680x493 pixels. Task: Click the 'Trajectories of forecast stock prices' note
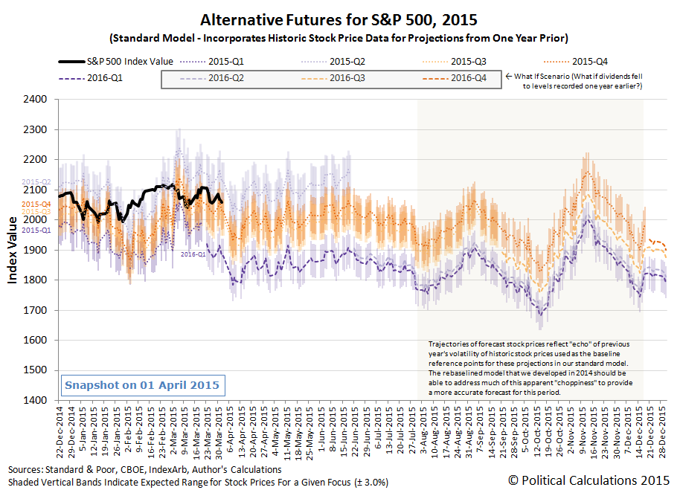(530, 368)
